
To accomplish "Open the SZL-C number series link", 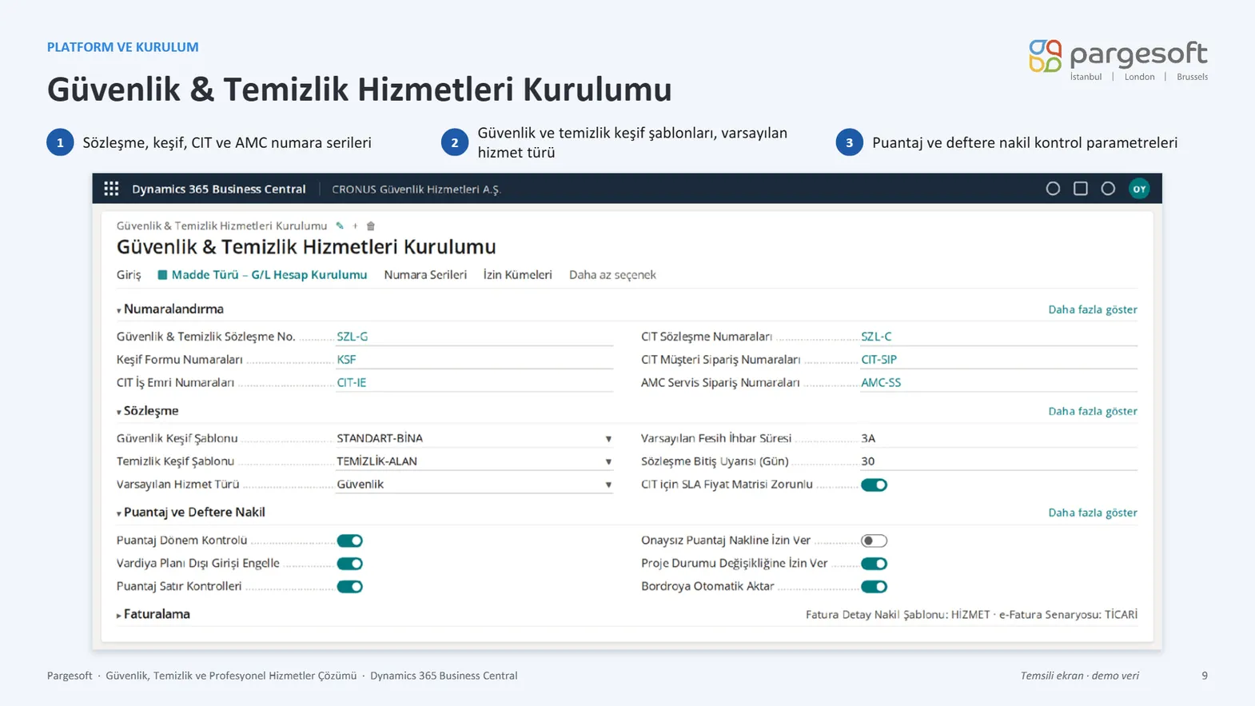I will tap(876, 337).
